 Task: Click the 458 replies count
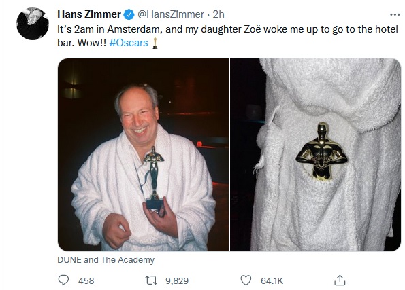point(86,280)
